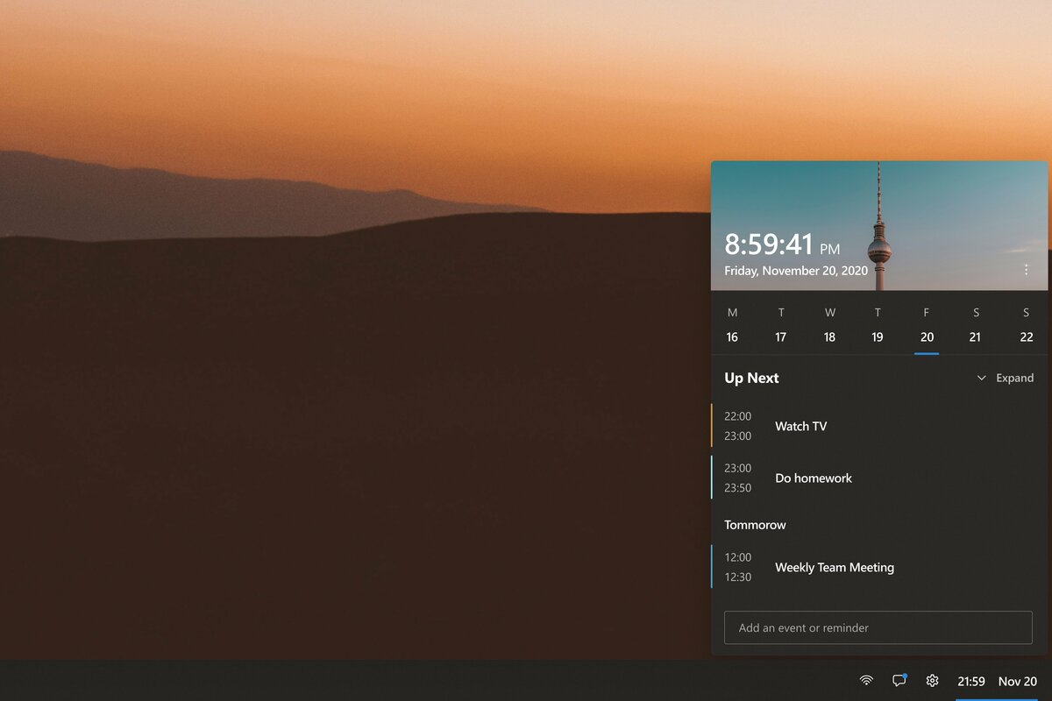
Task: Select Thursday 19 in week strip
Action: coord(878,325)
